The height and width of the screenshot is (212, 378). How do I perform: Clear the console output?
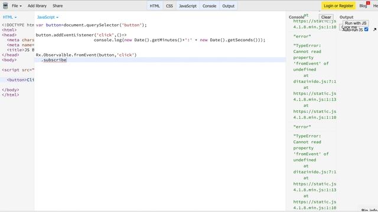pyautogui.click(x=326, y=17)
